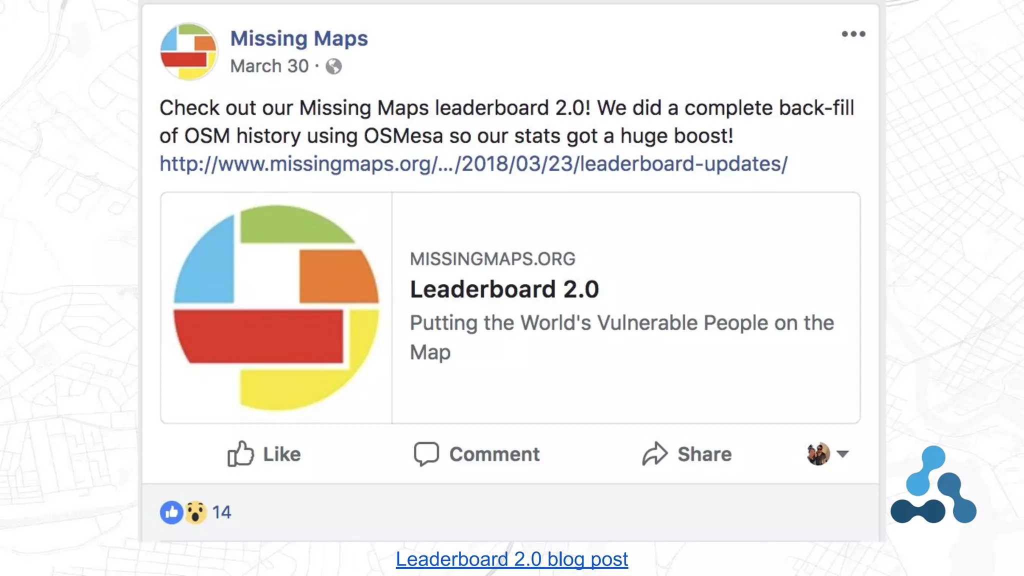Screen dimensions: 1024x576
Task: Click the Missing Maps profile picture
Action: pyautogui.click(x=188, y=51)
